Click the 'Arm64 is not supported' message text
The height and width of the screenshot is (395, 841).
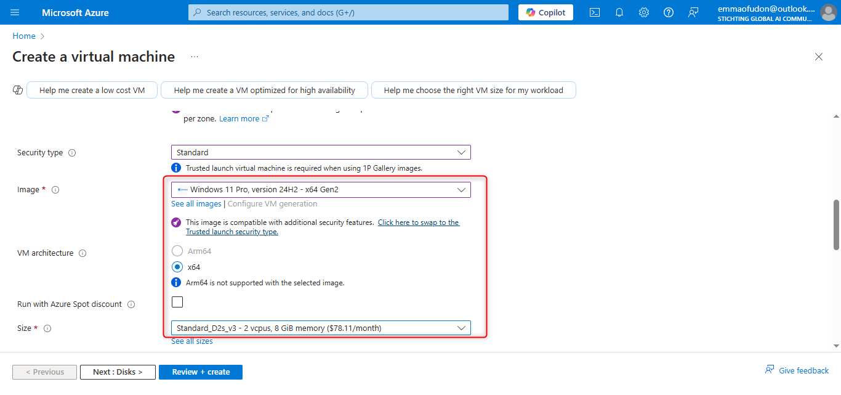pos(265,283)
